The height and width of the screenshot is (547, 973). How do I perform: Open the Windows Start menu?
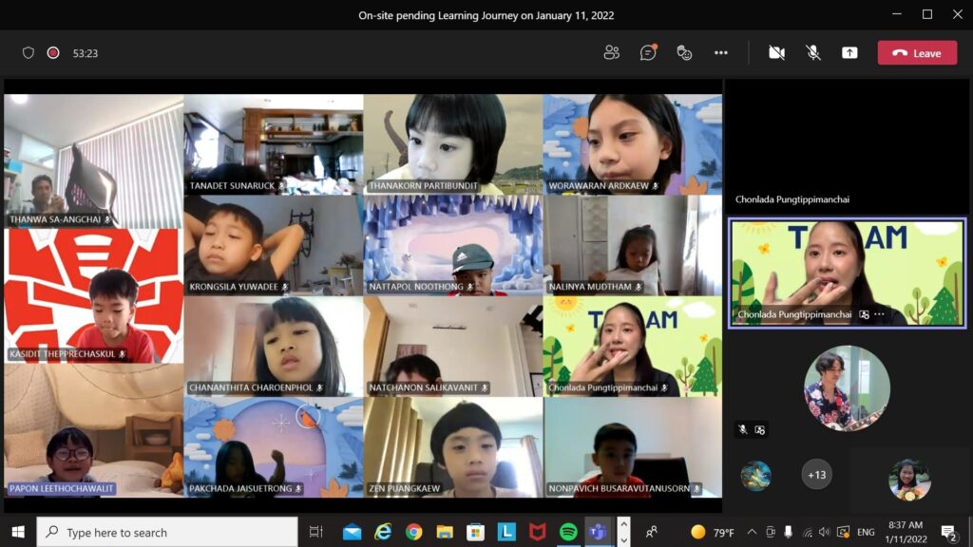click(17, 532)
